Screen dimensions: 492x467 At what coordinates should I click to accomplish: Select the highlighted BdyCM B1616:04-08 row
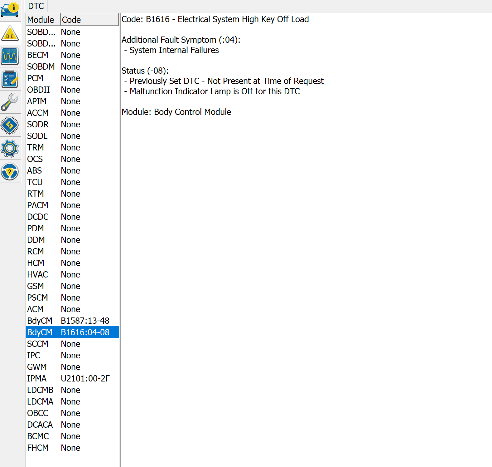pos(72,332)
